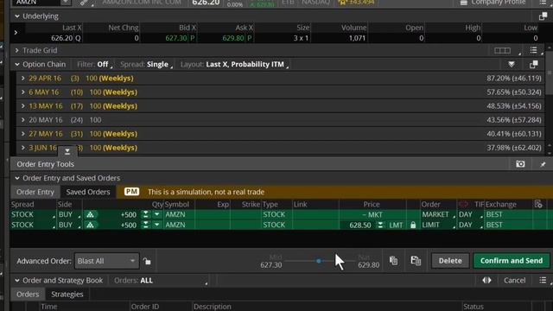The image size is (553, 311).
Task: Click the Confirm and Send button
Action: click(x=512, y=261)
